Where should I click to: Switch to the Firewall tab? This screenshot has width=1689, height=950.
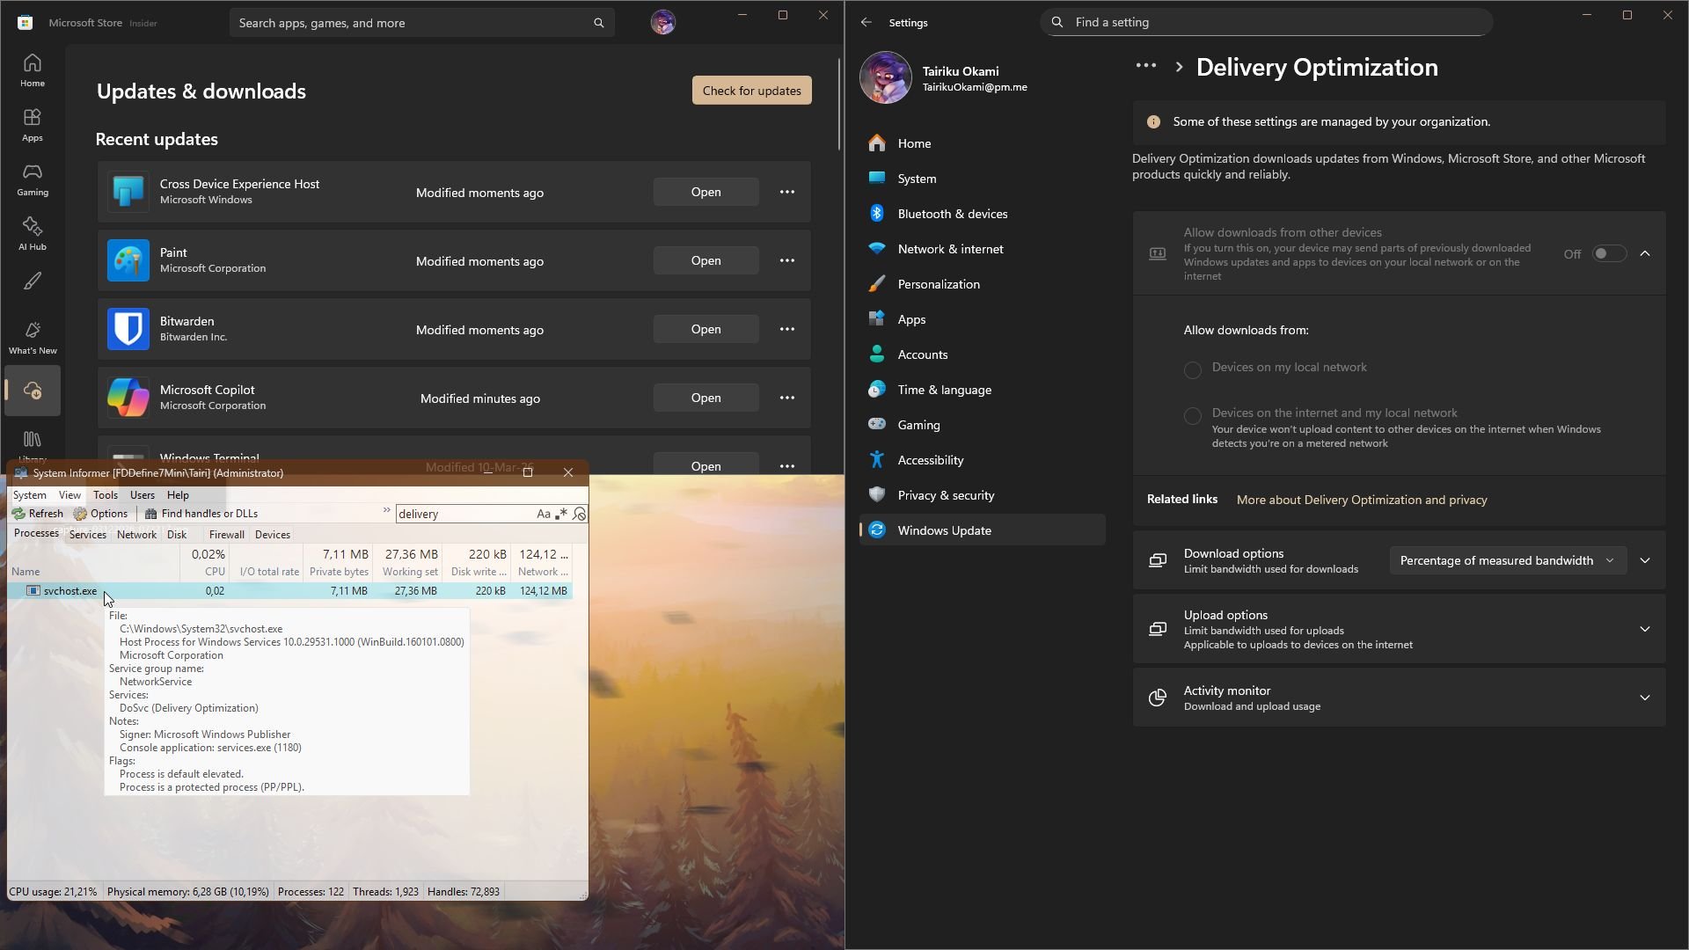click(x=227, y=535)
